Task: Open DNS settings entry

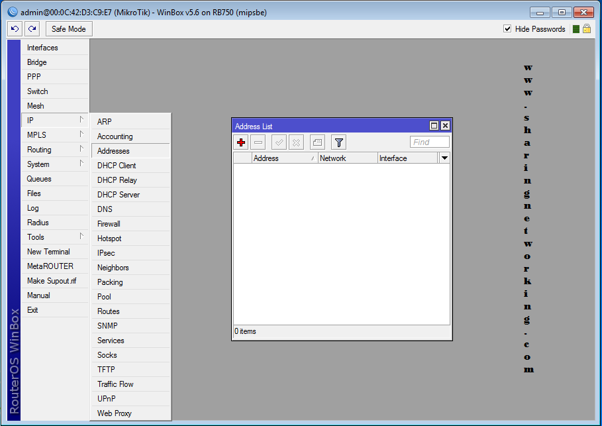Action: coord(130,209)
